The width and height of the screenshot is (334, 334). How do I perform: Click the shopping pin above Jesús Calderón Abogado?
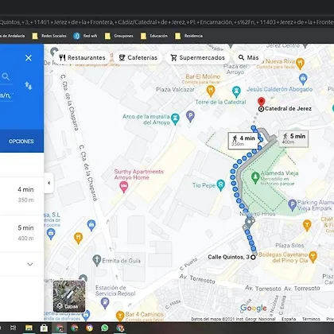pos(303,79)
